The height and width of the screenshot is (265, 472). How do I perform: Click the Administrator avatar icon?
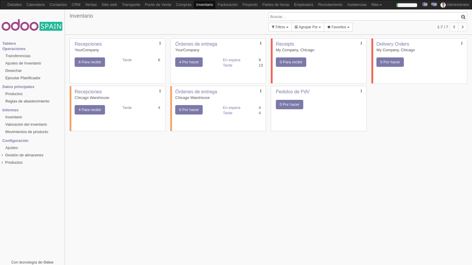pos(443,5)
